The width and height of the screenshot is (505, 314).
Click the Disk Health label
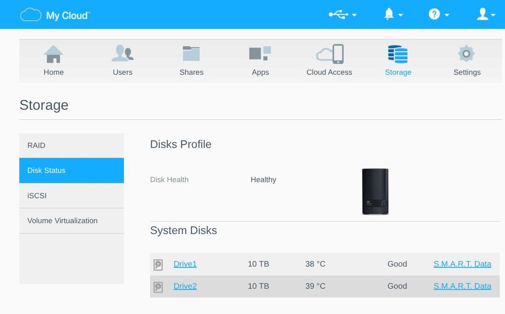click(x=169, y=180)
